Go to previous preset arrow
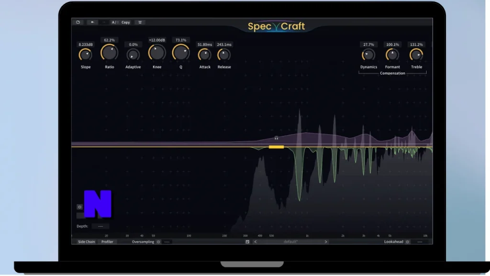The width and height of the screenshot is (490, 276). (x=256, y=241)
